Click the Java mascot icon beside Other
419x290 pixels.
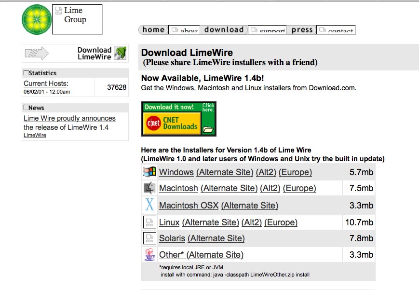coord(149,254)
